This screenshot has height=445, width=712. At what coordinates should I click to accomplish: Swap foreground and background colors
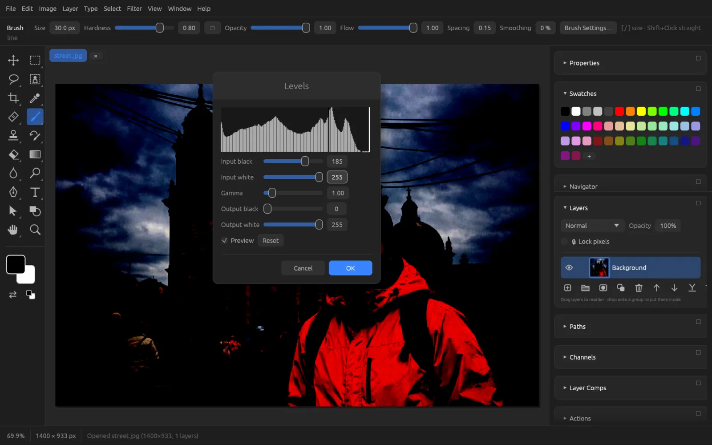coord(13,295)
